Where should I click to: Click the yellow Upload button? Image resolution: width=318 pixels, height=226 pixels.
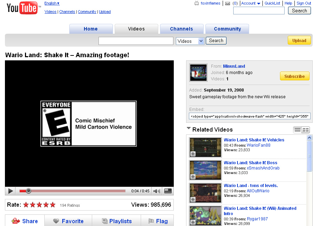(x=299, y=40)
